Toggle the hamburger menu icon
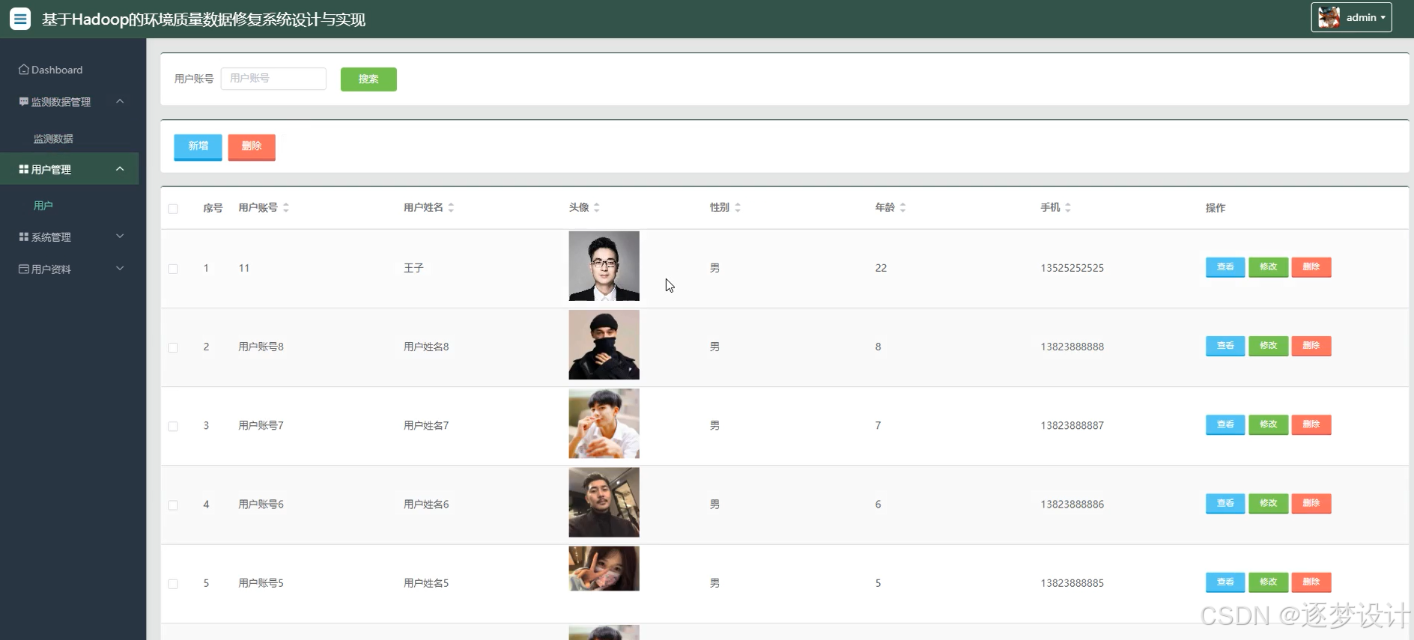This screenshot has width=1414, height=640. (x=20, y=19)
